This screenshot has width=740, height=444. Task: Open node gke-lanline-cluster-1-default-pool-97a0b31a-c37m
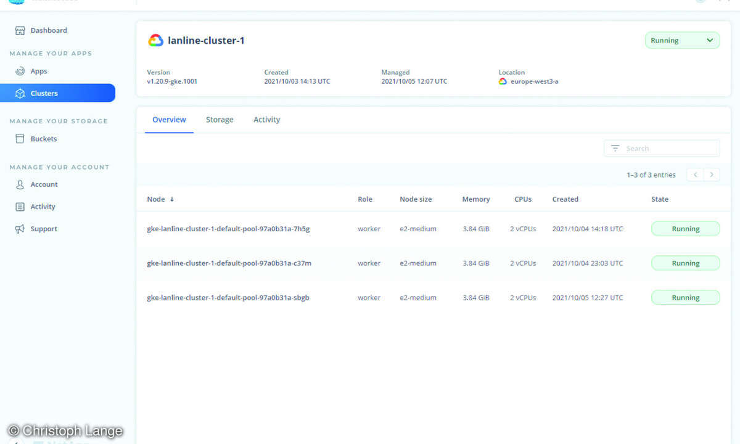click(x=229, y=263)
